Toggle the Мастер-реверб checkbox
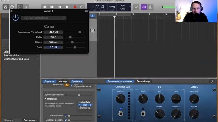The image size is (218, 122). pyautogui.click(x=66, y=120)
